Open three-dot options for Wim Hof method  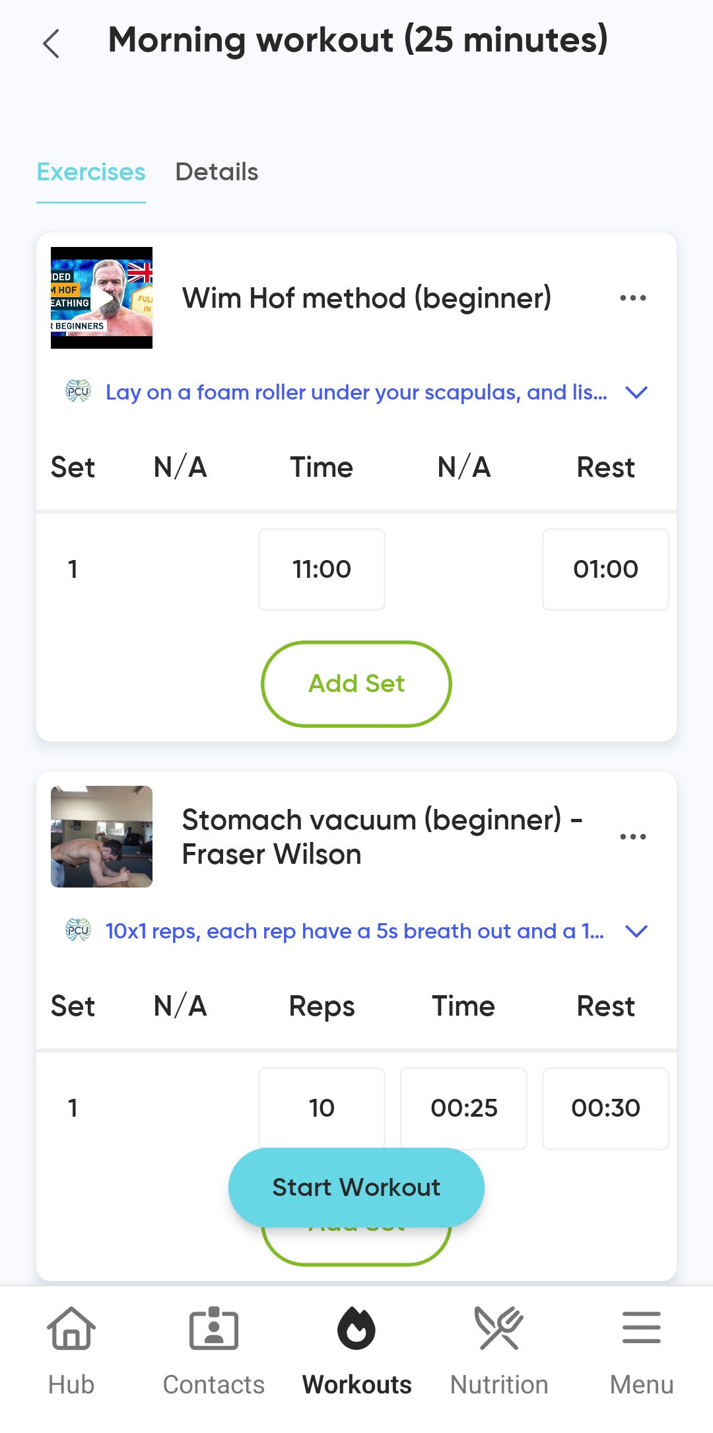click(632, 298)
